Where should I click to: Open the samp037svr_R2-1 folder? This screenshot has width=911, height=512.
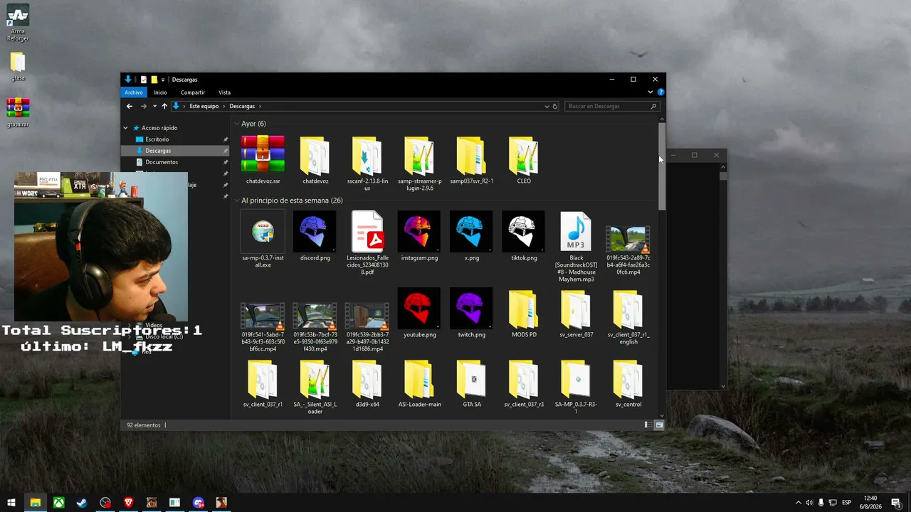point(471,159)
